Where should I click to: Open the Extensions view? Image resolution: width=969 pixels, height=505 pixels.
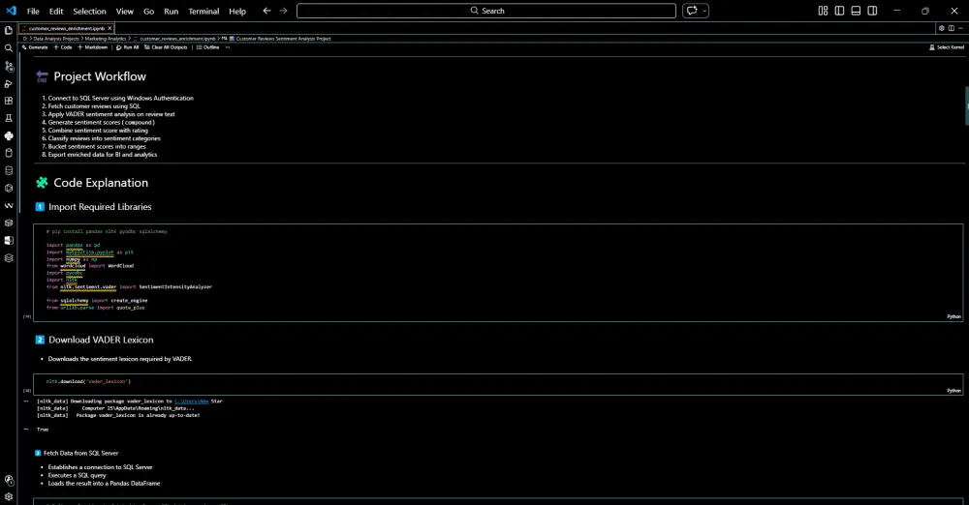[9, 101]
